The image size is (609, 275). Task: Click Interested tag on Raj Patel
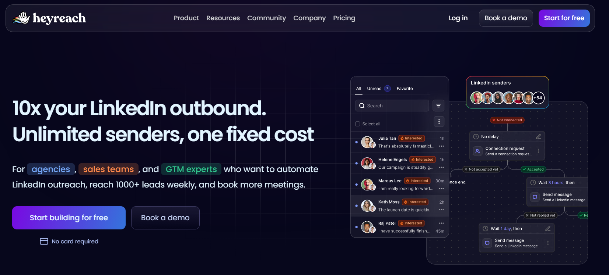(412, 223)
